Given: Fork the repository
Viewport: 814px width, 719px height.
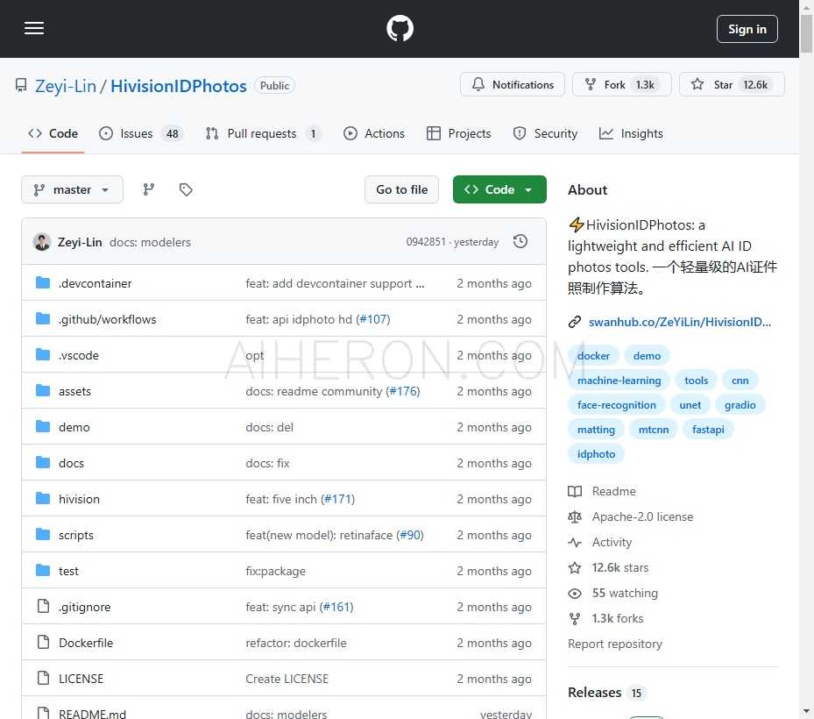Looking at the screenshot, I should coord(622,85).
